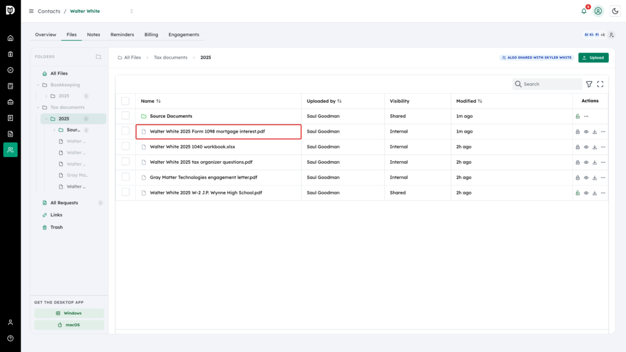Open more actions for W-2 file
The width and height of the screenshot is (626, 352).
tap(603, 193)
